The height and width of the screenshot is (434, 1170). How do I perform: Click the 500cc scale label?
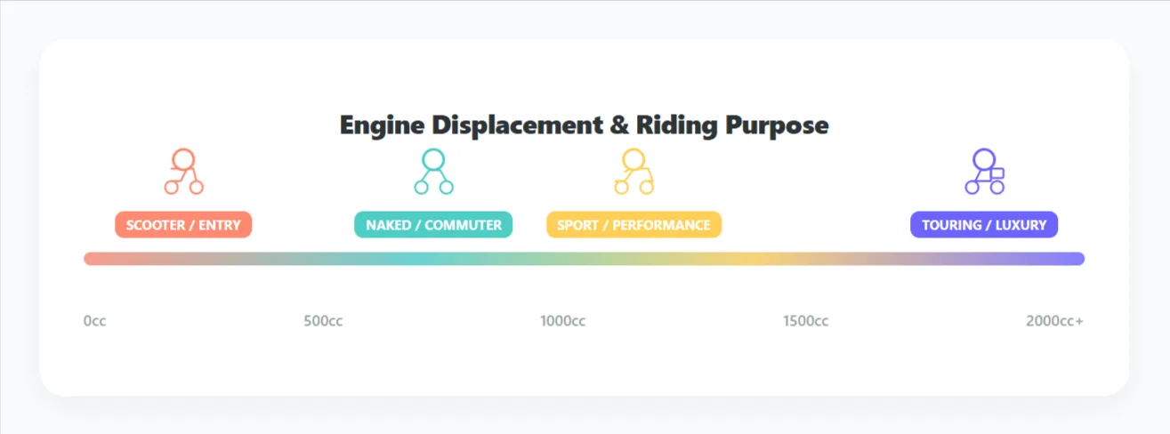coord(323,321)
